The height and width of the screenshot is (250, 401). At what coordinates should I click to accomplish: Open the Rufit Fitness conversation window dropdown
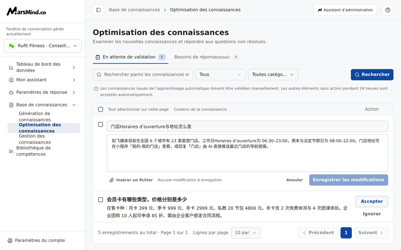pos(43,46)
